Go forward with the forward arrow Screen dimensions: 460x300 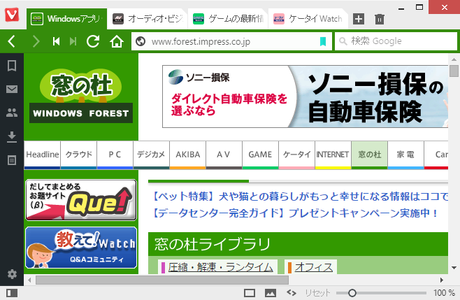coord(36,41)
